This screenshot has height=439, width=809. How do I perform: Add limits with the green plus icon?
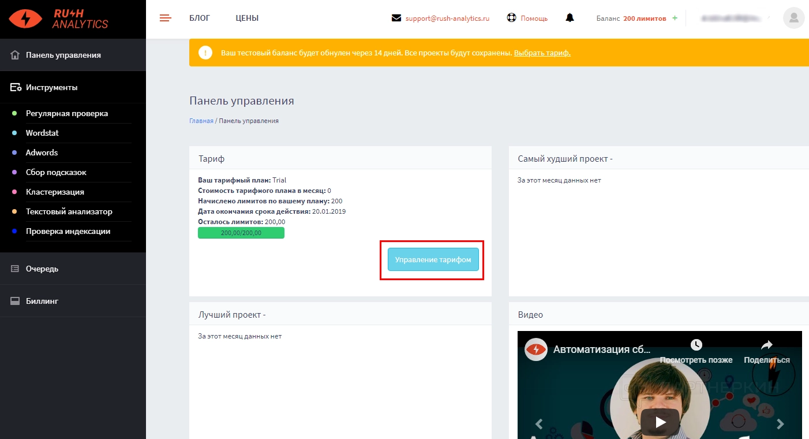coord(675,18)
